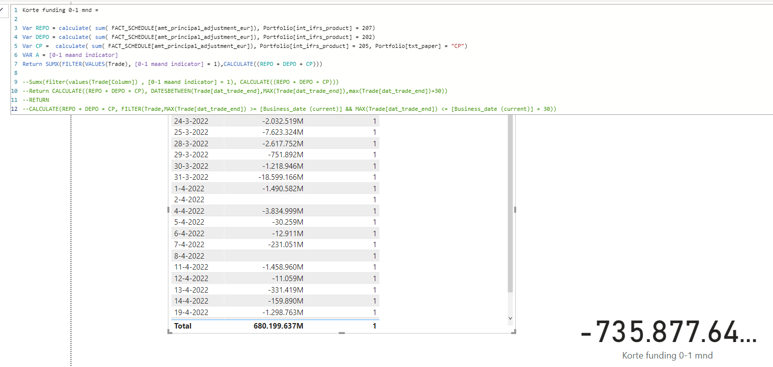773x367 pixels.
Task: Click the 'Total' row label
Action: pos(182,326)
